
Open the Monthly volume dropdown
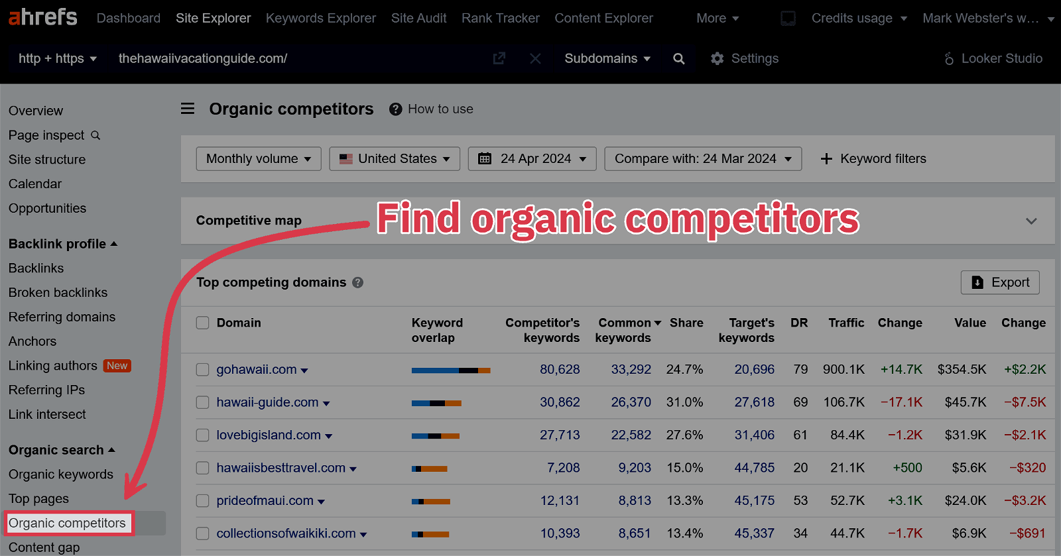point(259,159)
